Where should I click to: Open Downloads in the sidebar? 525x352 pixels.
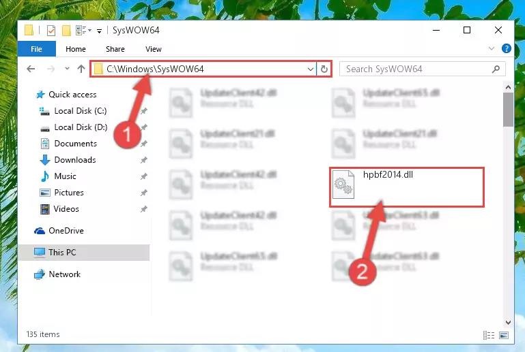[68, 160]
